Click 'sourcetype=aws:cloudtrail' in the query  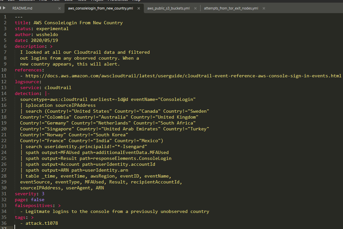point(54,100)
